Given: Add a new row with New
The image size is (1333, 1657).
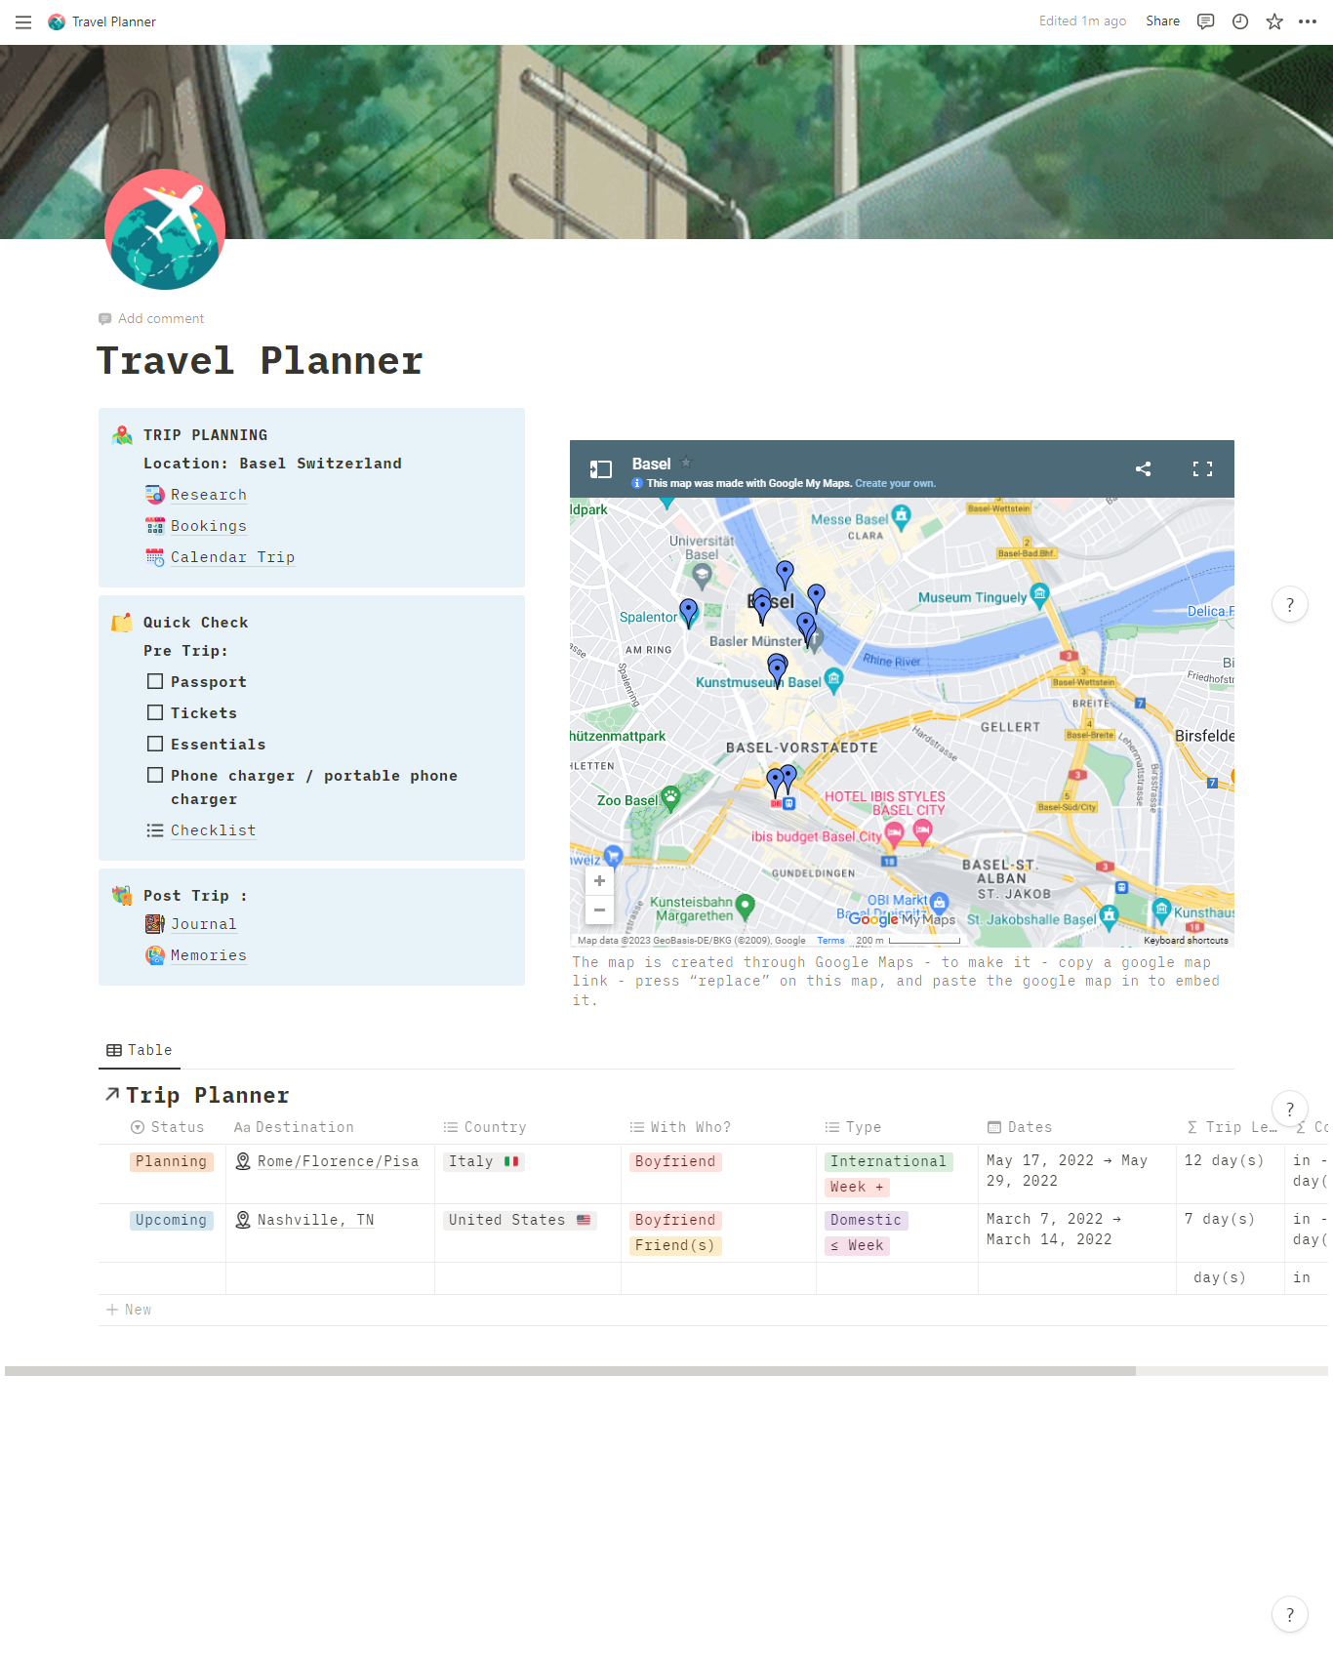Looking at the screenshot, I should [129, 1310].
